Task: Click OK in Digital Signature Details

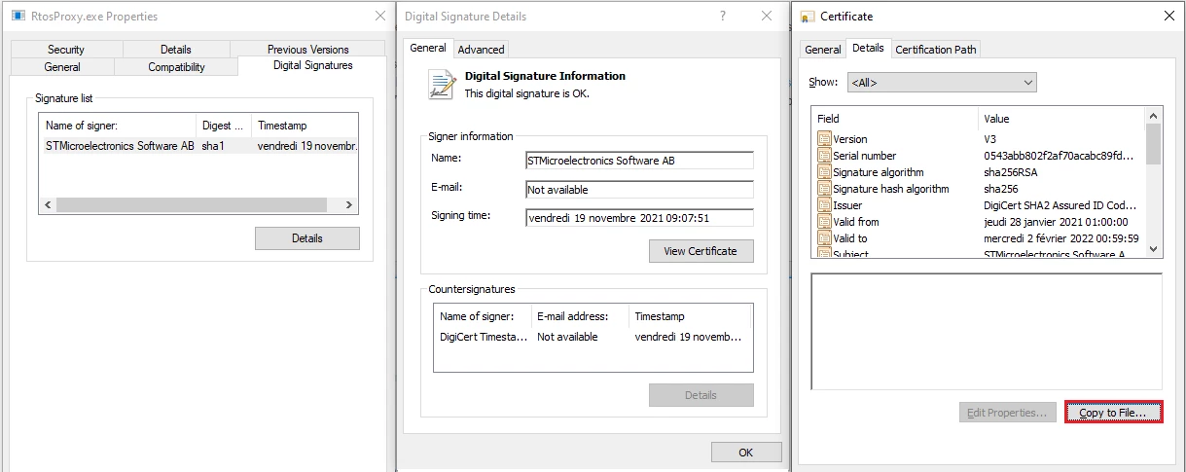Action: tap(746, 453)
